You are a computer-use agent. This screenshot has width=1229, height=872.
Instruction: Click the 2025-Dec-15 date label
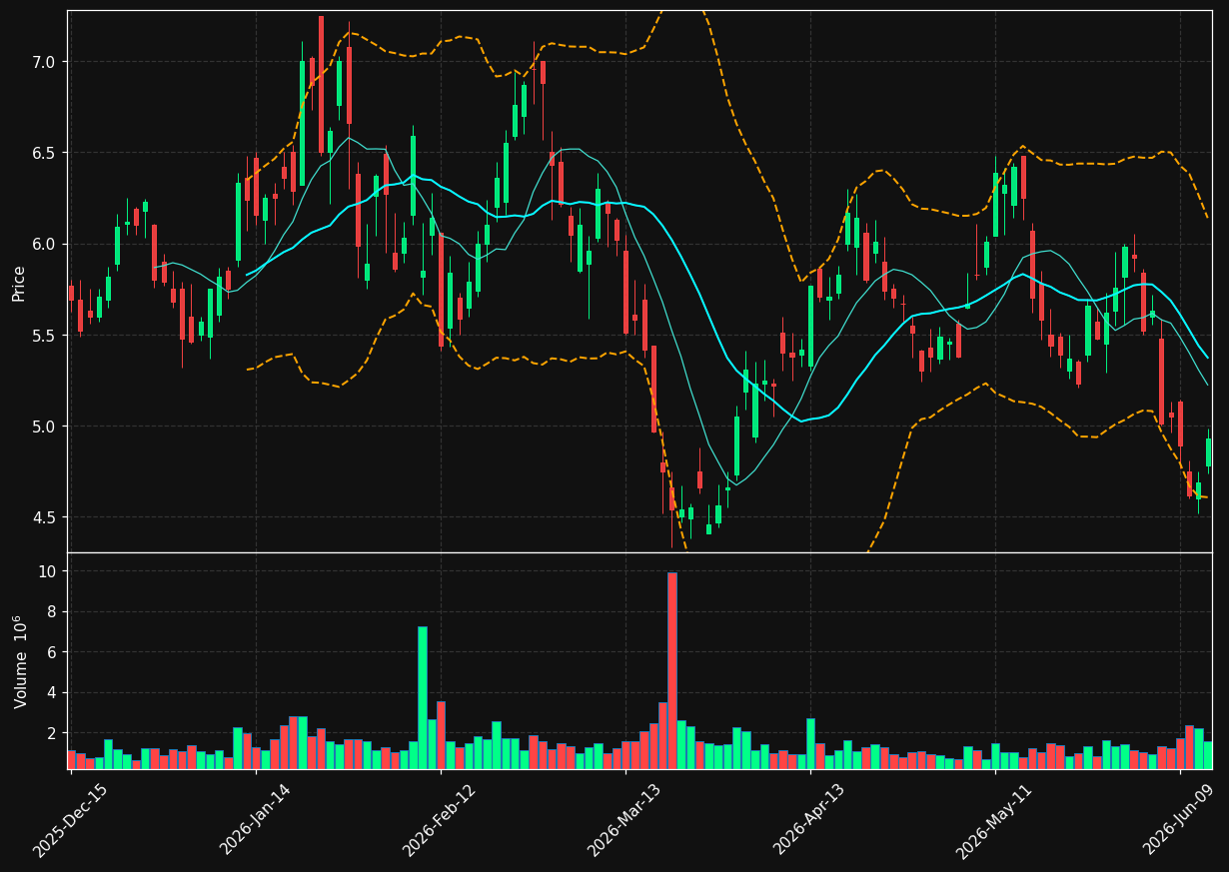(71, 820)
